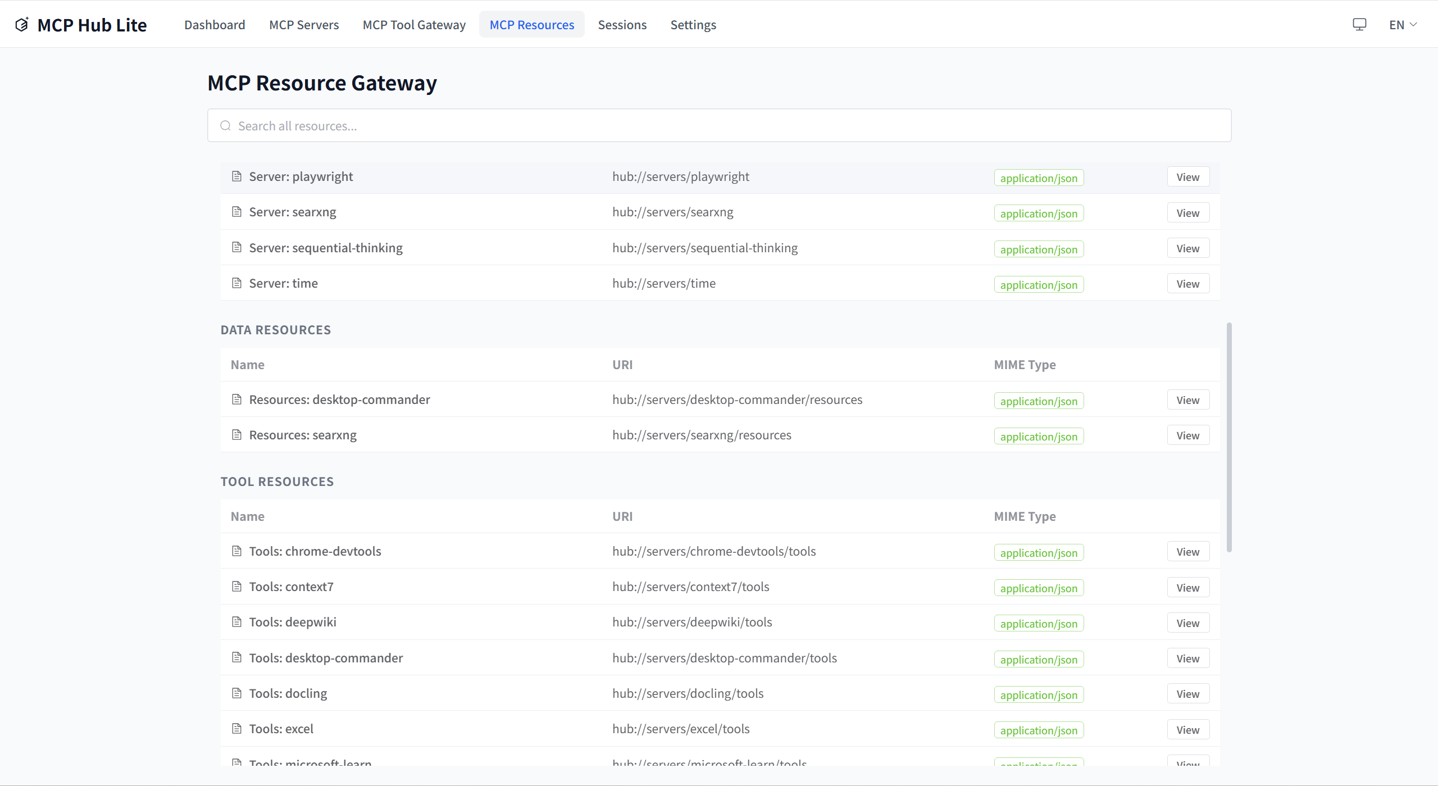The image size is (1438, 786).
Task: Open the EN language dropdown
Action: click(1403, 25)
